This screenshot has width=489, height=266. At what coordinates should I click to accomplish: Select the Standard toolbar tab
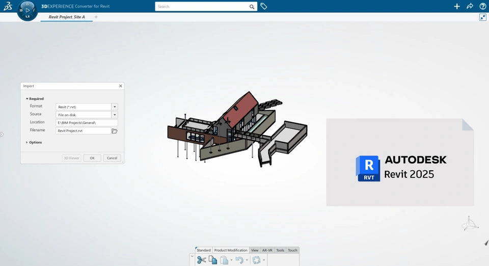[204, 250]
